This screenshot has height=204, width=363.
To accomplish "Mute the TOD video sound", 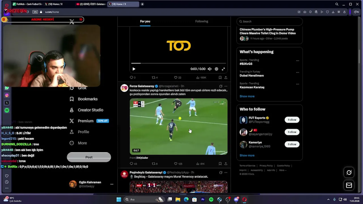I will coord(210,69).
